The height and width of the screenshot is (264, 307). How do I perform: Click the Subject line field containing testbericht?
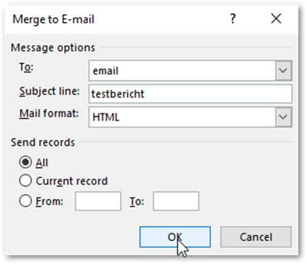pyautogui.click(x=190, y=94)
